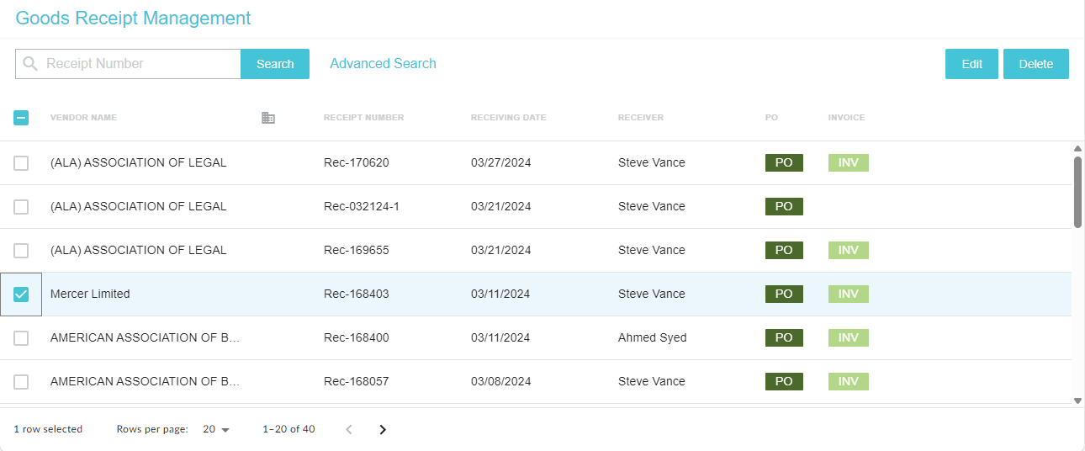
Task: Click the PO badge for Rec-032124-1
Action: click(783, 206)
